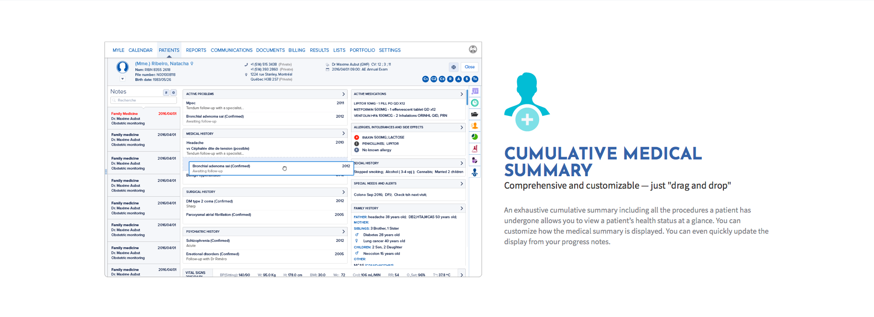Select Schizophrenia (Confirmed) entry
This screenshot has width=874, height=317.
pyautogui.click(x=265, y=243)
